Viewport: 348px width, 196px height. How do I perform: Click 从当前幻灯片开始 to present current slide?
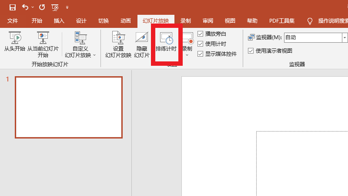click(43, 44)
